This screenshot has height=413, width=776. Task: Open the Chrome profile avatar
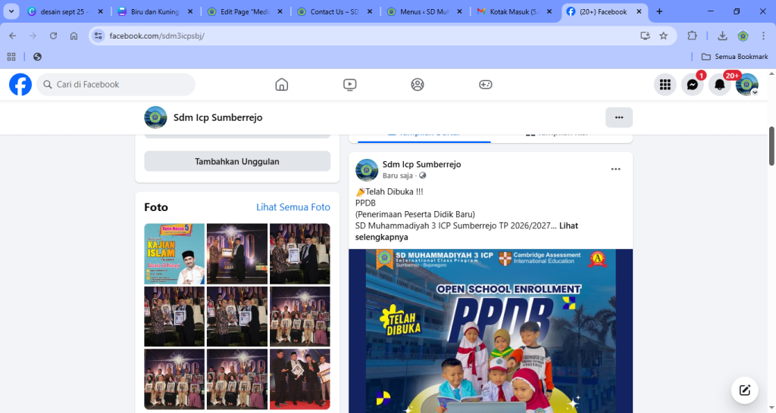point(743,36)
